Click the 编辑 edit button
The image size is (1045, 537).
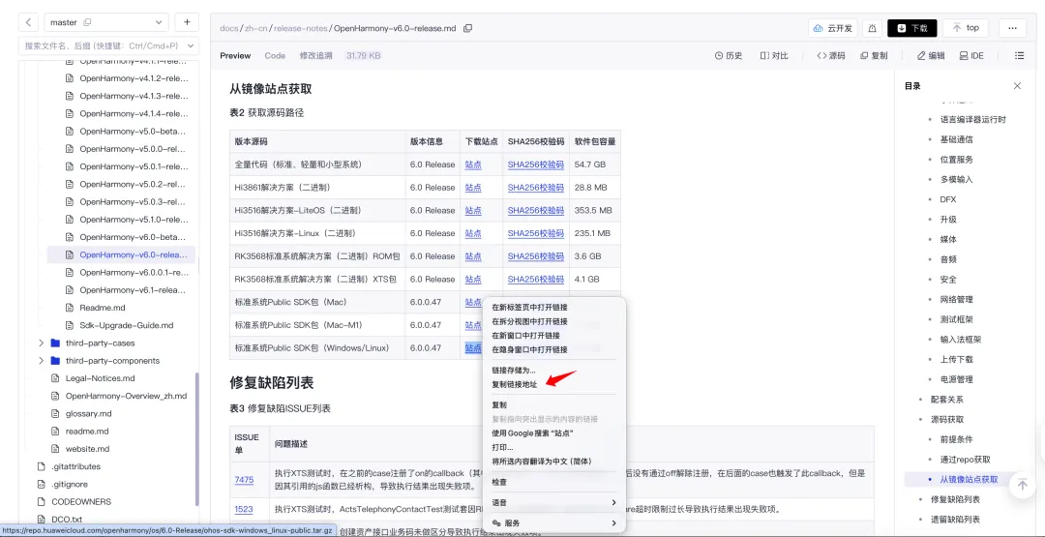(931, 56)
